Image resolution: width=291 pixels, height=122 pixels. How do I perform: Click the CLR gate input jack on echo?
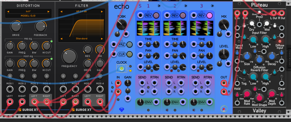(114, 54)
